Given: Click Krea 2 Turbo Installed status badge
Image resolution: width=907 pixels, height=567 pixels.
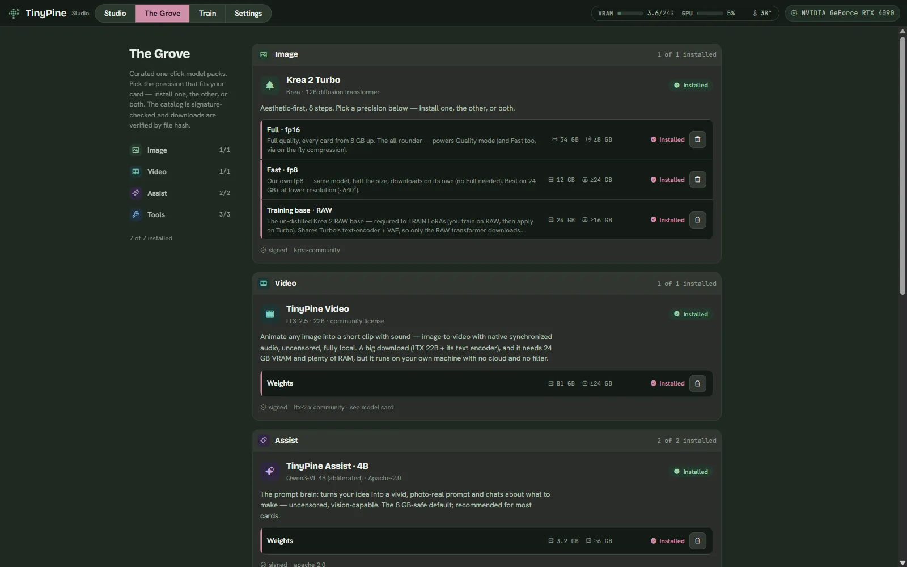Looking at the screenshot, I should click(691, 85).
